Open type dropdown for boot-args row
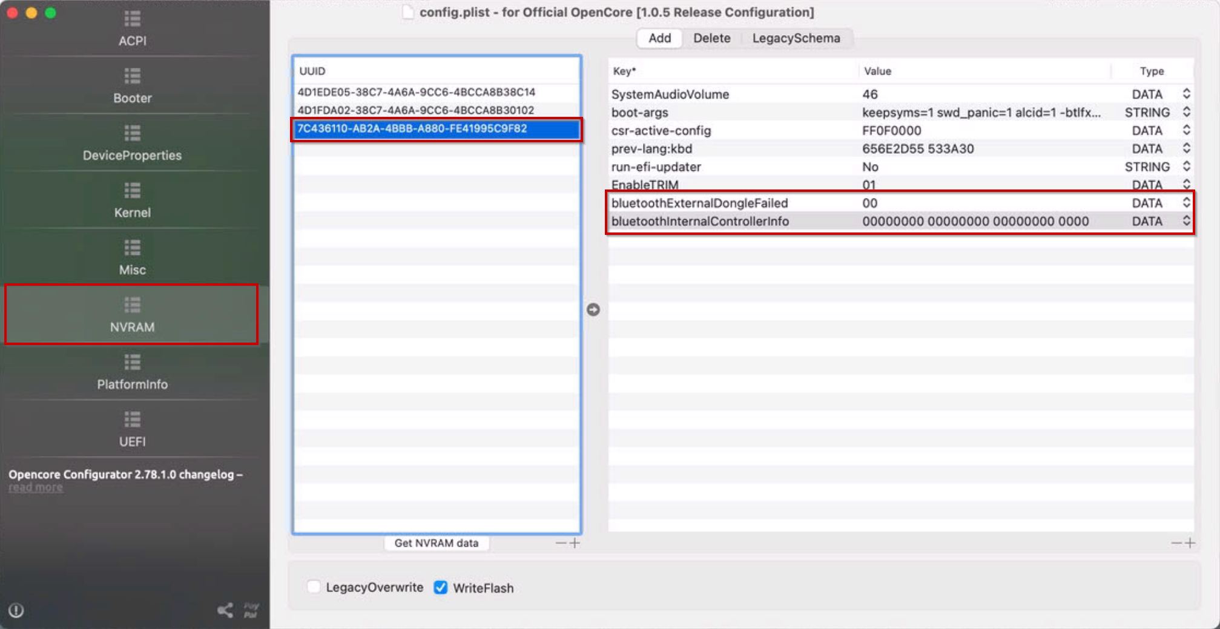 (1186, 113)
